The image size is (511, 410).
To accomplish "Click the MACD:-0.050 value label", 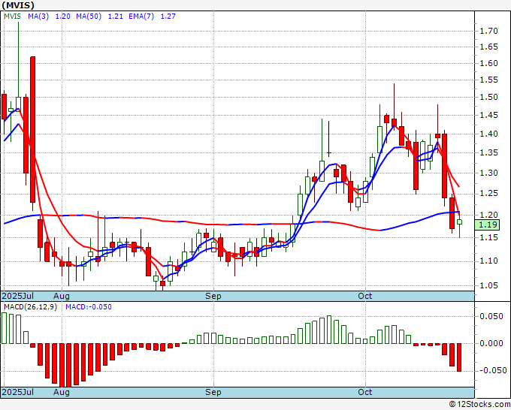I will 89,307.
